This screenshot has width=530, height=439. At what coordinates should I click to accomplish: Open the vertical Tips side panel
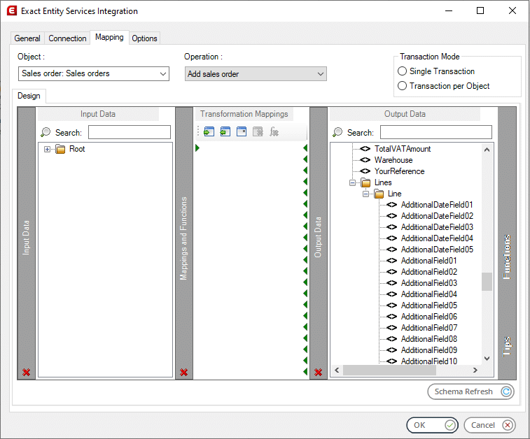coord(507,346)
